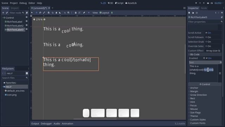Enable Selection Enabled checkbox
This screenshot has height=127, width=225.
coord(206,42)
